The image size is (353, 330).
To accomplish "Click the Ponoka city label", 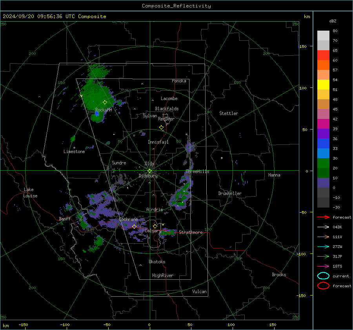I will click(x=179, y=81).
